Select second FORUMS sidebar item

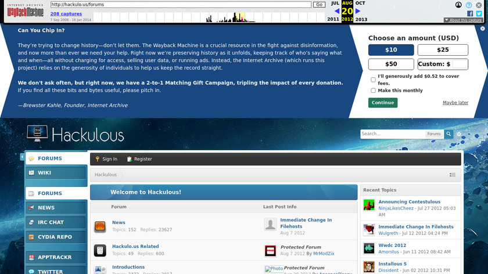tap(56, 193)
